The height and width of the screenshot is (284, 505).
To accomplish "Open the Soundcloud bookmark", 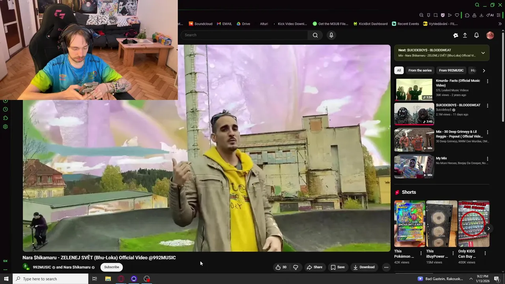I will (201, 24).
